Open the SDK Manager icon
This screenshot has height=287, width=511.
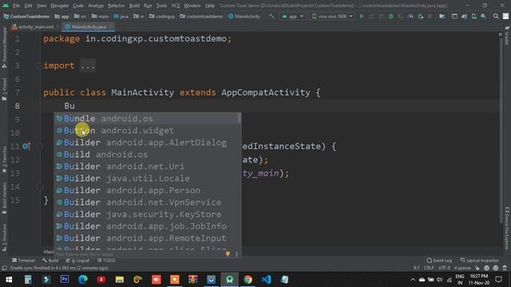[484, 16]
